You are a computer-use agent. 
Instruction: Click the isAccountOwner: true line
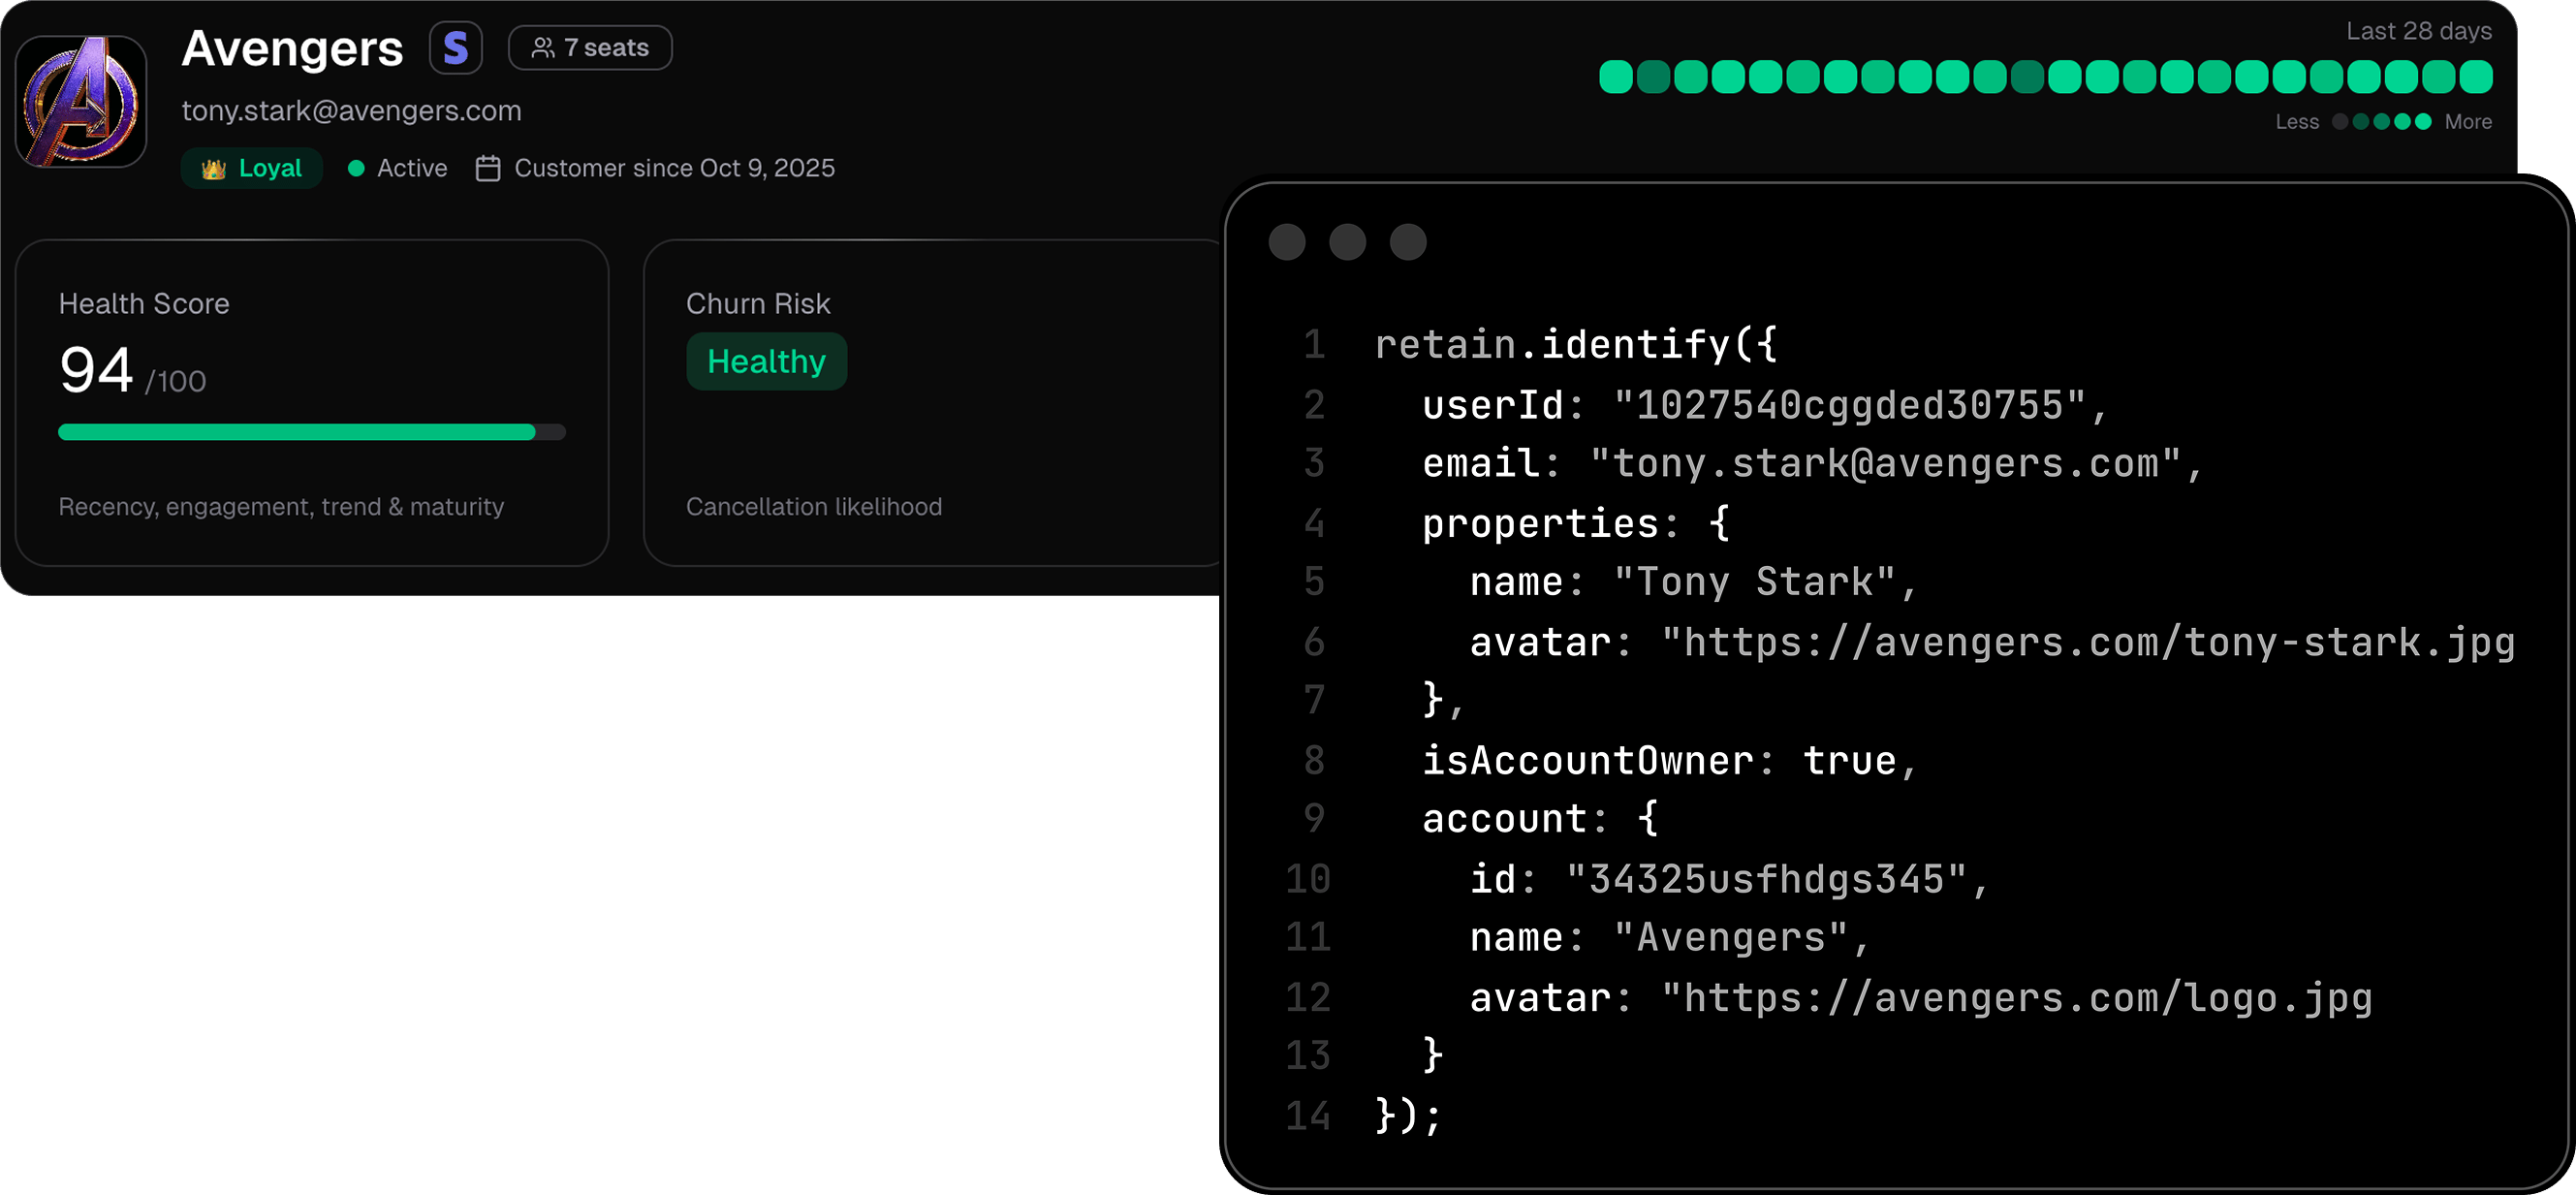coord(1669,761)
